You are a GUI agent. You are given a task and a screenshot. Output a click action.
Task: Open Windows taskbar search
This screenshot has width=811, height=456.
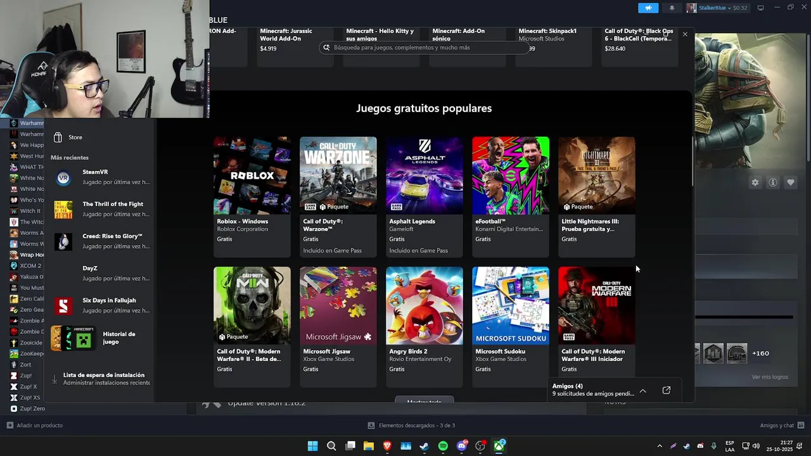point(331,446)
